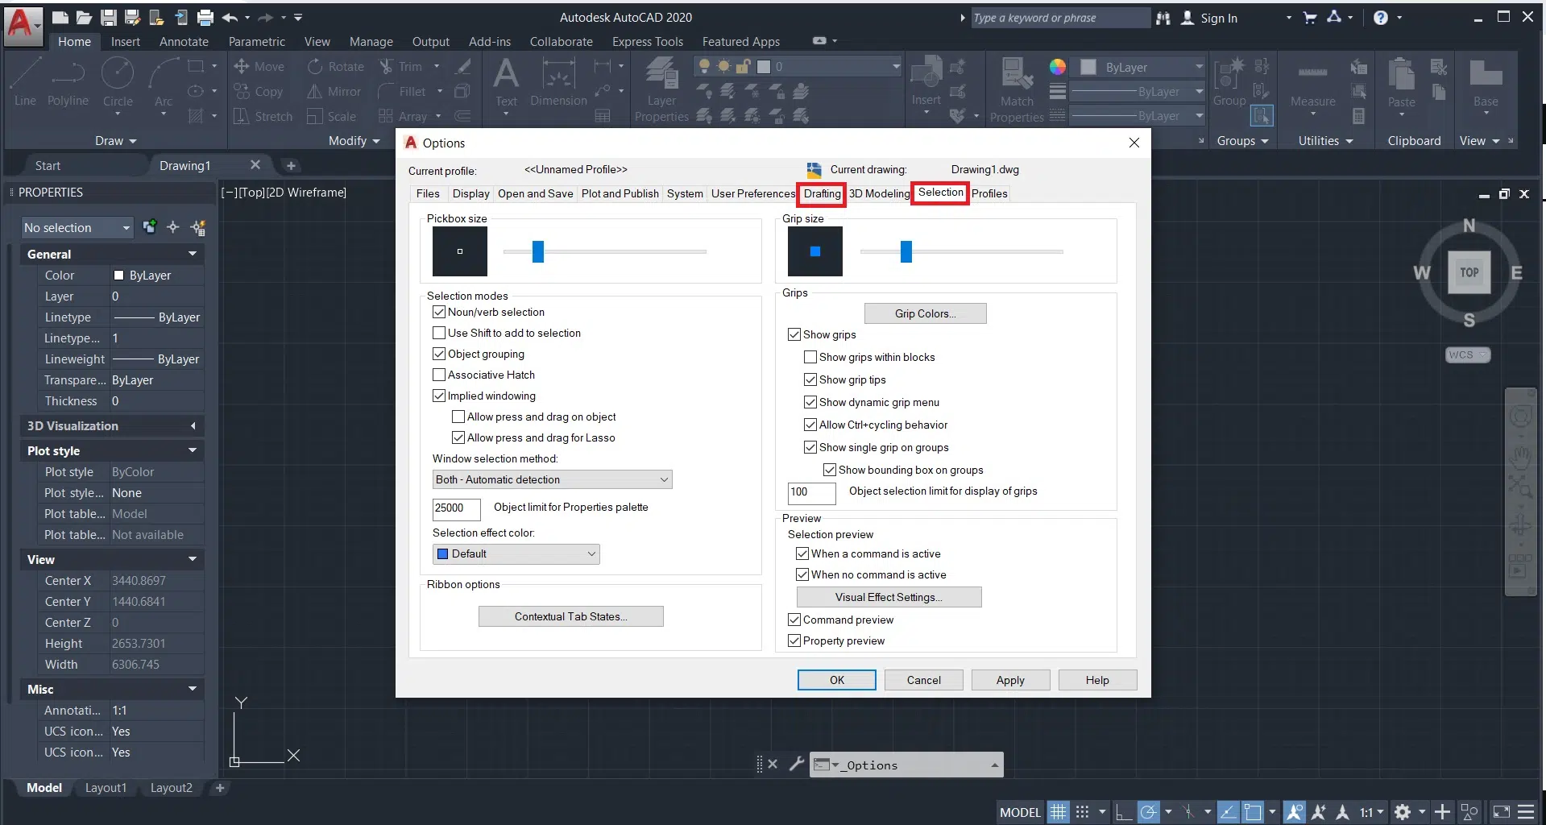Click the Apply button in Options dialog
Screen dimensions: 1546x825
coord(1009,680)
